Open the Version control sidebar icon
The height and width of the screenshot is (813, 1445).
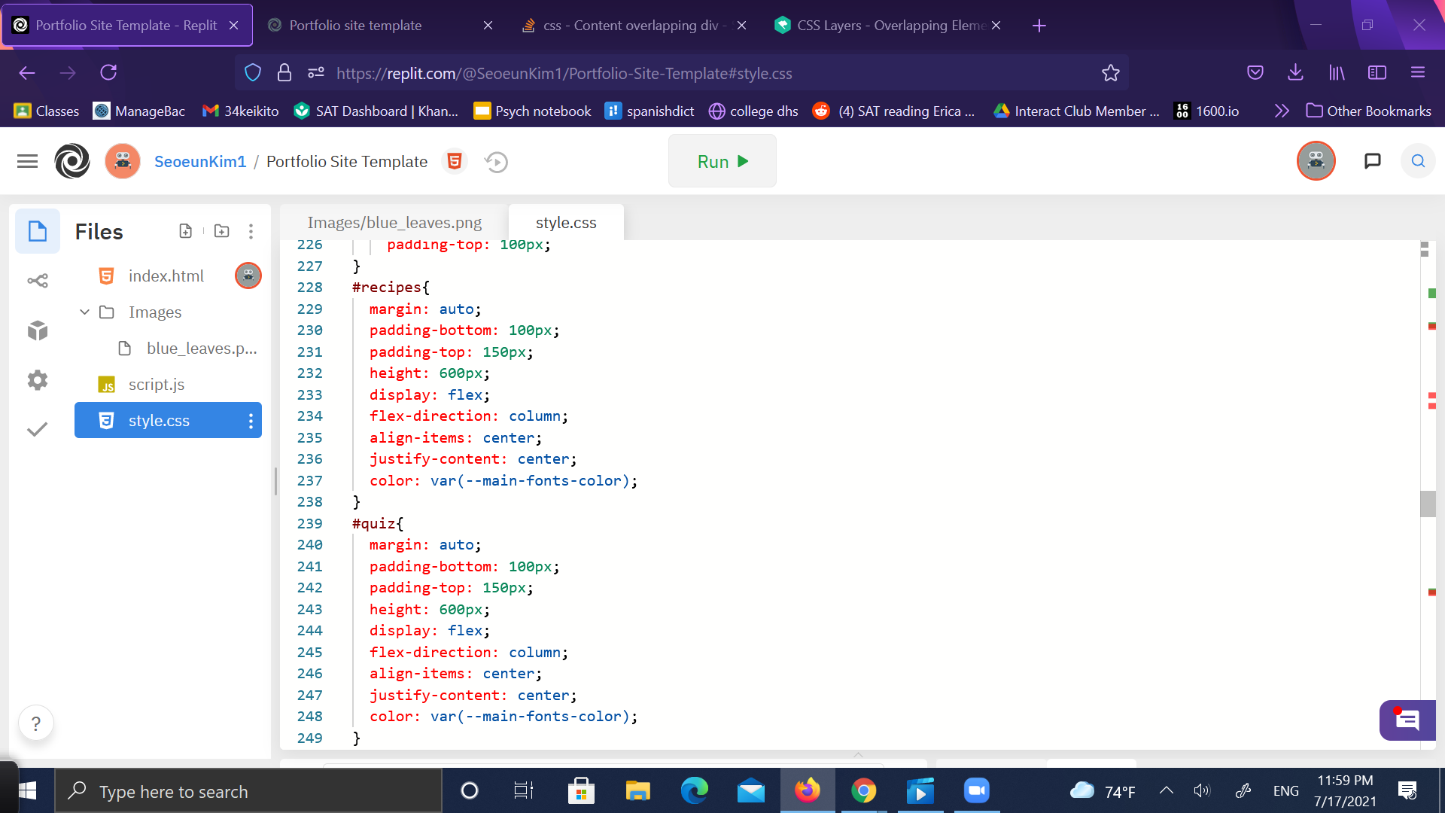pyautogui.click(x=38, y=281)
